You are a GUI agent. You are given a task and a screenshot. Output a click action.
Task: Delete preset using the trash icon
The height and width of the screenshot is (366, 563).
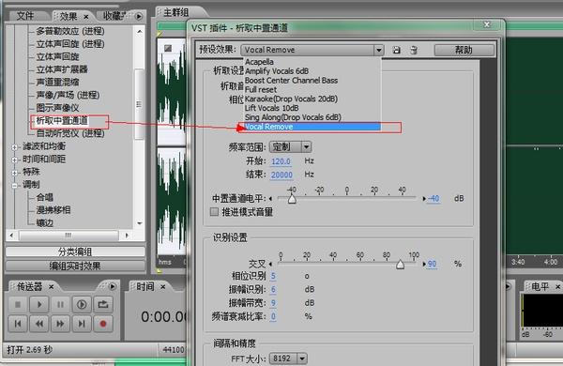point(414,50)
